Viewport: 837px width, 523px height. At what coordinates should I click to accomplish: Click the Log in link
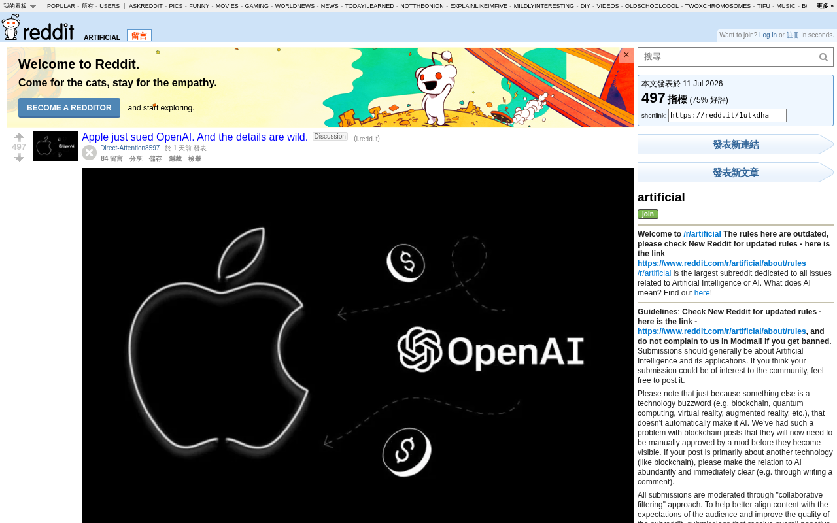(768, 35)
